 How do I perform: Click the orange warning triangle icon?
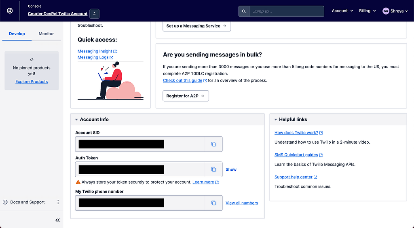pos(78,182)
